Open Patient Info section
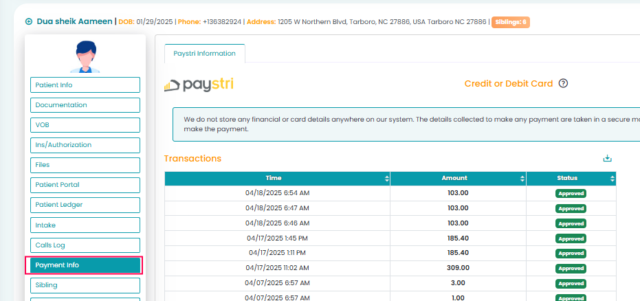 85,85
